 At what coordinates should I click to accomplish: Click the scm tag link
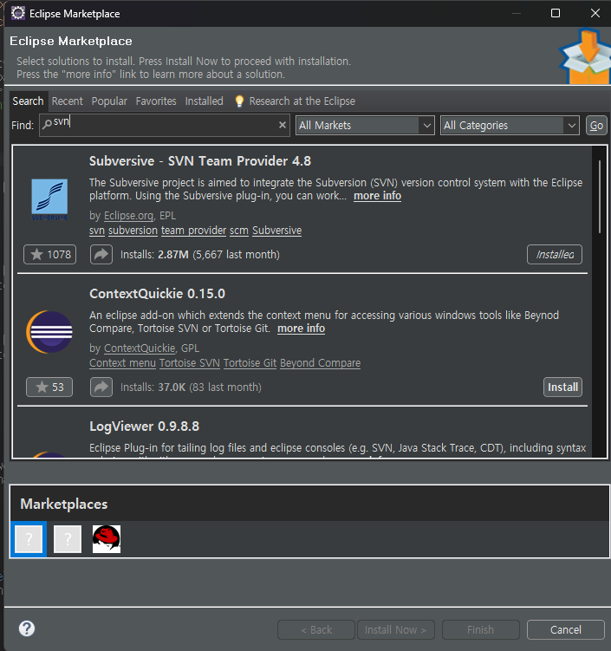239,231
